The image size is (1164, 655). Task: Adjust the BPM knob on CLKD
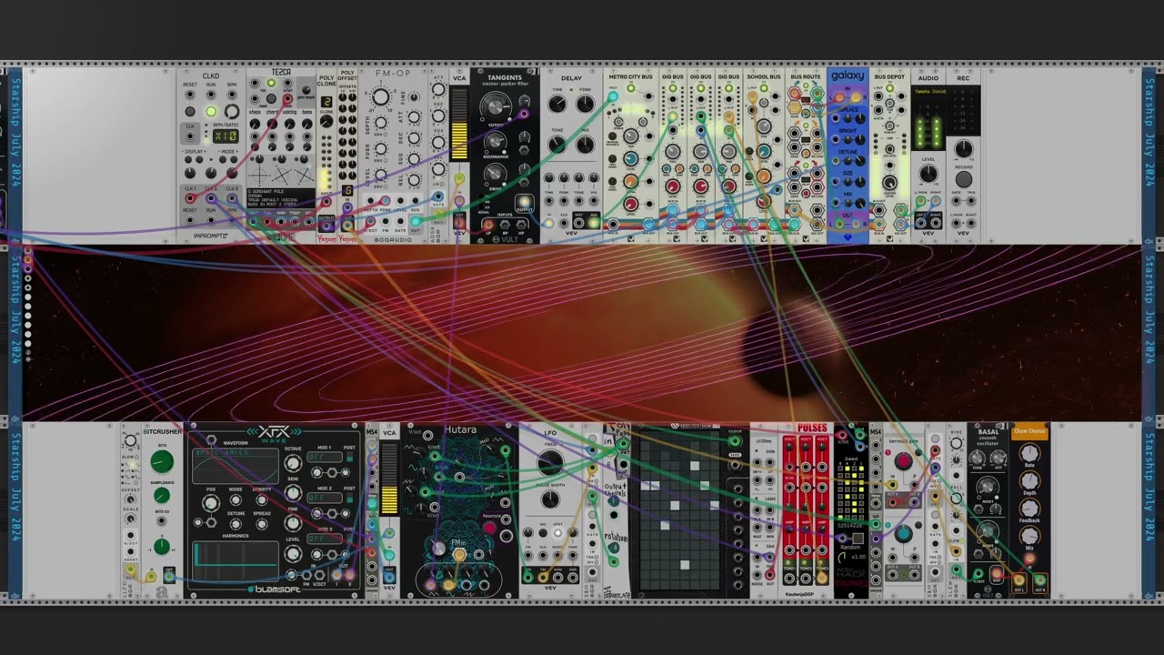[232, 111]
